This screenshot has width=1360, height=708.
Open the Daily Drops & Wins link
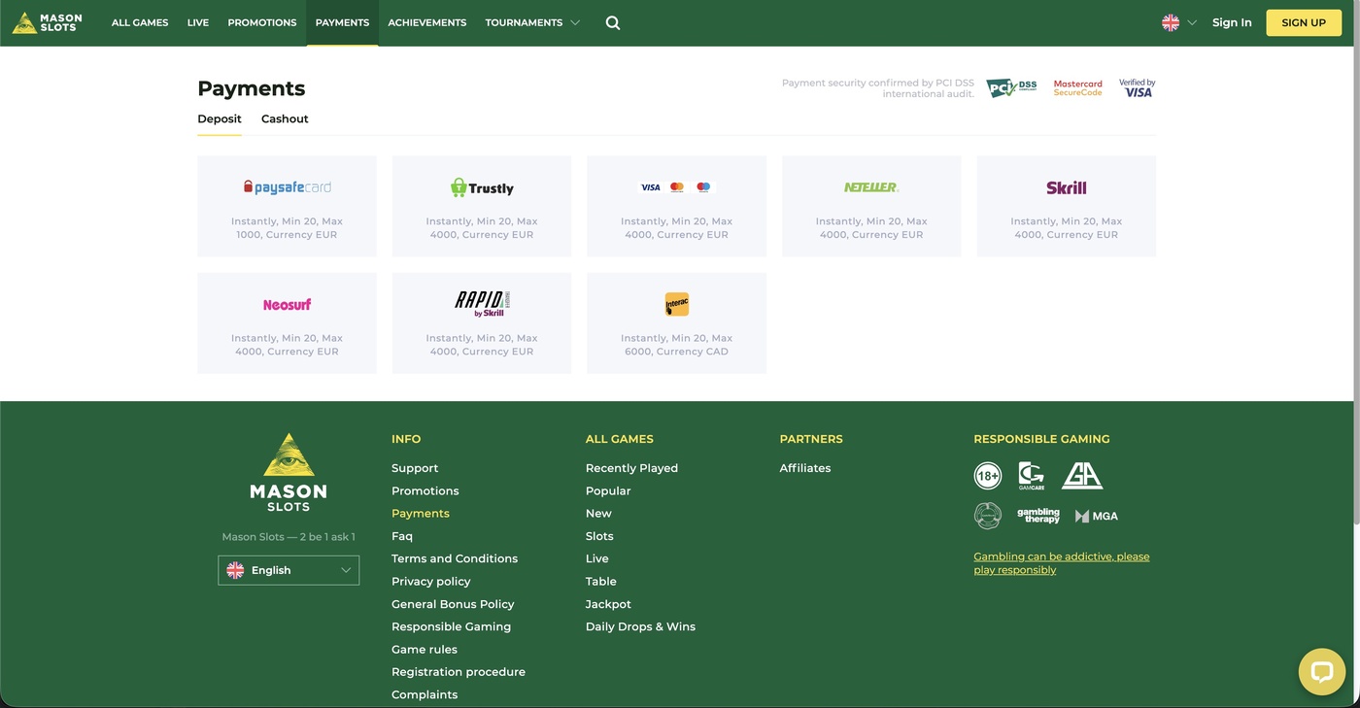coord(640,626)
